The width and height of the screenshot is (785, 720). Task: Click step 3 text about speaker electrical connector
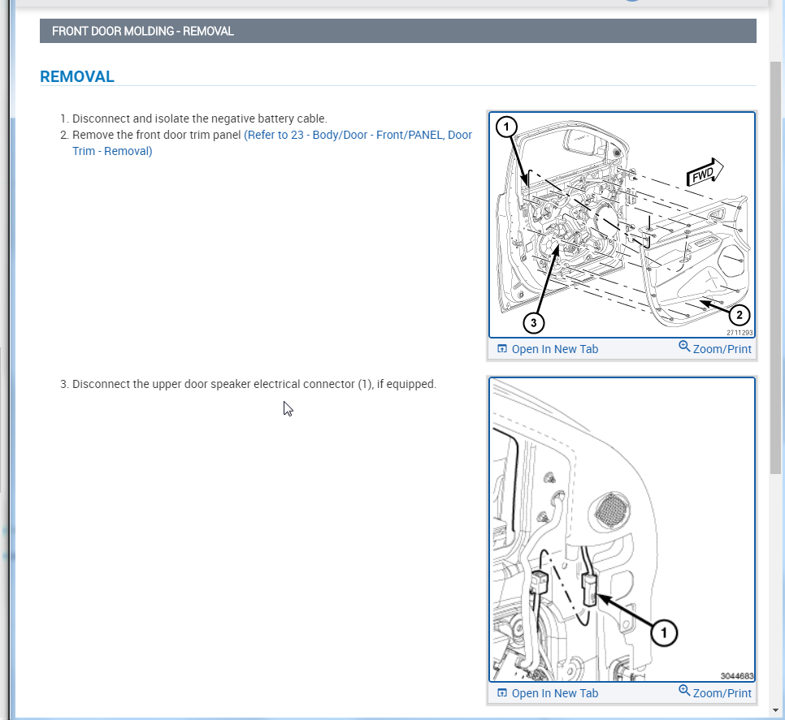tap(254, 384)
